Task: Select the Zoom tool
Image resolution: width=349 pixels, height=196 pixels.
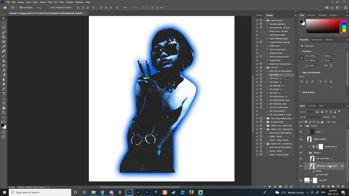Action: pyautogui.click(x=4, y=113)
